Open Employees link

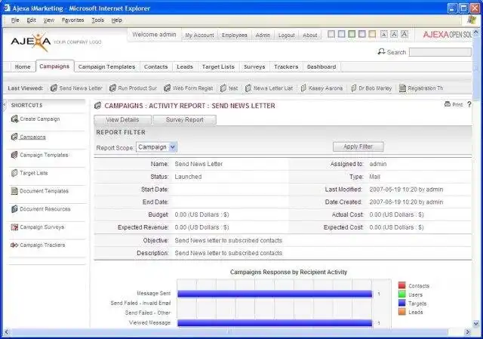coord(235,35)
